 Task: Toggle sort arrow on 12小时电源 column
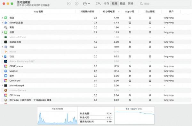118,11
